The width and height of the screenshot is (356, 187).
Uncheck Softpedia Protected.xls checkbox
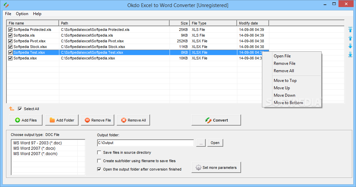(x=10, y=30)
